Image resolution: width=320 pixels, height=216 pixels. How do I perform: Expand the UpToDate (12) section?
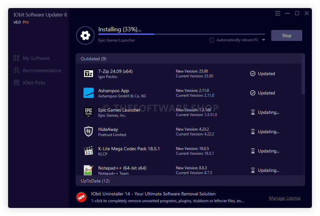(190, 181)
